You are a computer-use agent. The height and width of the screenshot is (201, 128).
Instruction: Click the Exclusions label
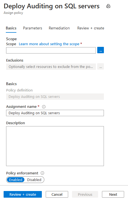[15, 60]
